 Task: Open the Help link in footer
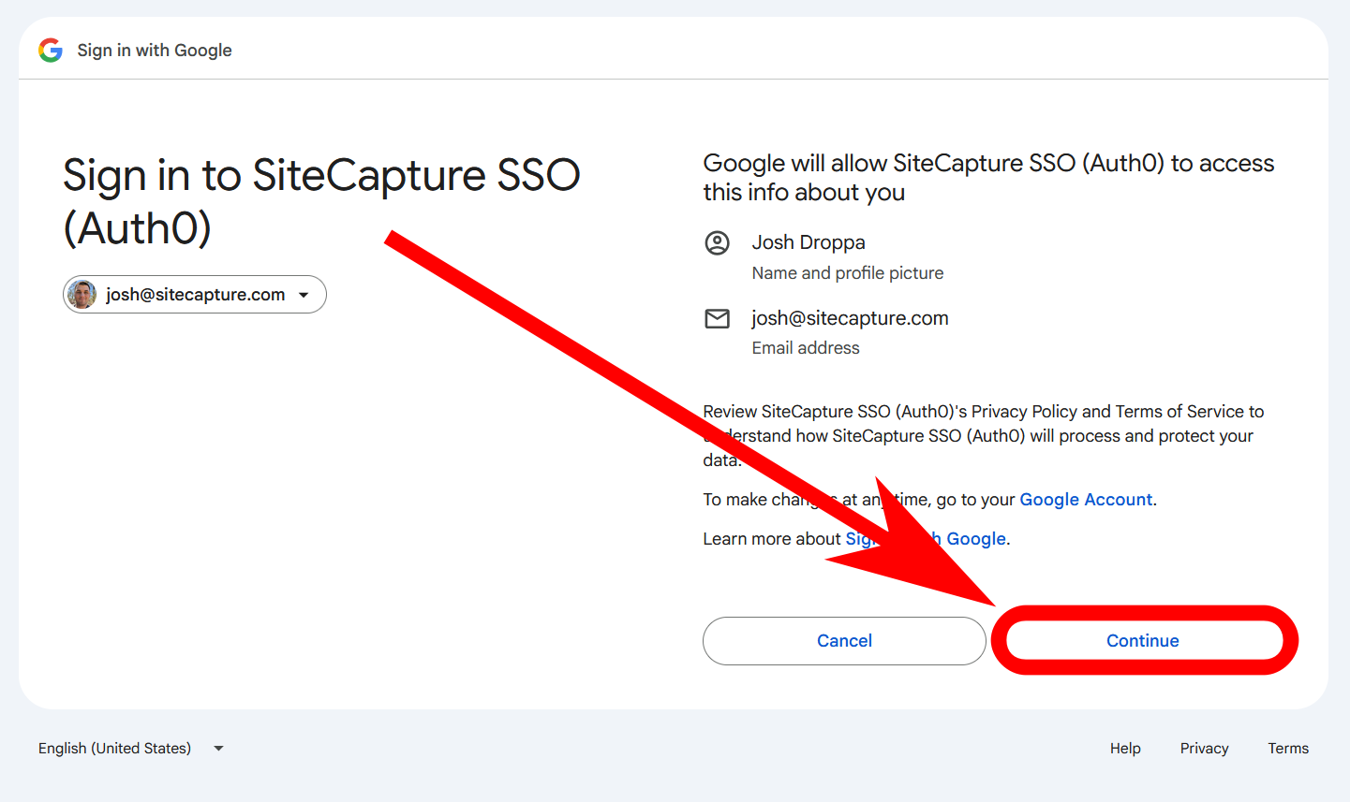[x=1125, y=749]
